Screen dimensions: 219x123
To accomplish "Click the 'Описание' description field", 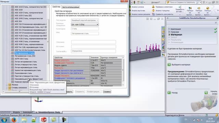I will tap(93, 42).
